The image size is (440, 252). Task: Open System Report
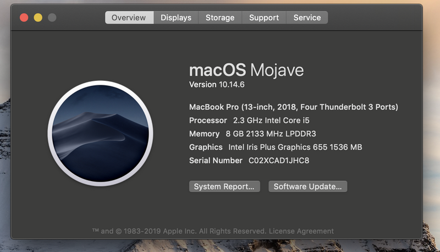point(224,187)
